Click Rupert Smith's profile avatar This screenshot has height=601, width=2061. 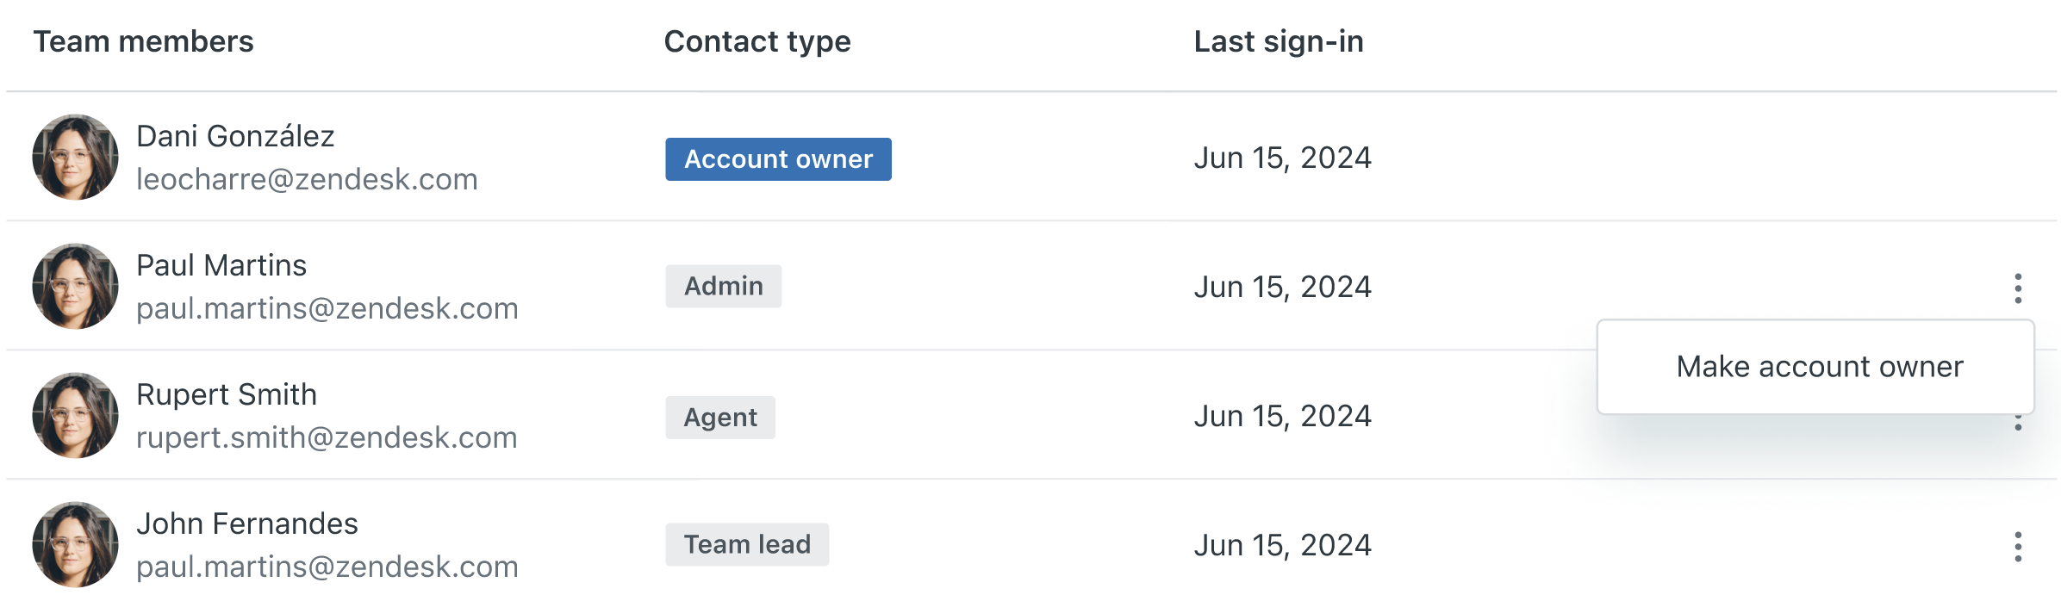click(x=76, y=416)
